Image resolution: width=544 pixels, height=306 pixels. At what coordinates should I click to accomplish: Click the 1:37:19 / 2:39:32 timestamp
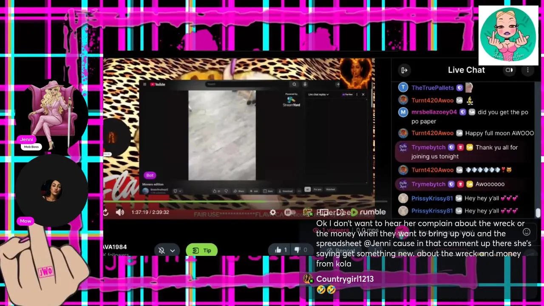point(150,212)
